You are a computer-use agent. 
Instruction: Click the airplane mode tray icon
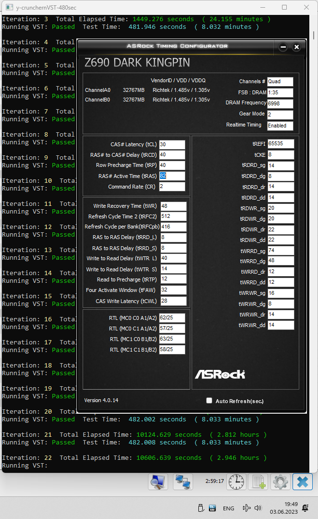click(x=246, y=508)
